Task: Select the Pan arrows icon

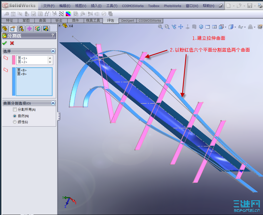Action: (x=181, y=27)
